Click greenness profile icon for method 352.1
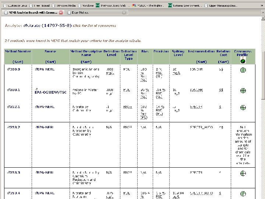This screenshot has height=199, width=265. (x=243, y=108)
